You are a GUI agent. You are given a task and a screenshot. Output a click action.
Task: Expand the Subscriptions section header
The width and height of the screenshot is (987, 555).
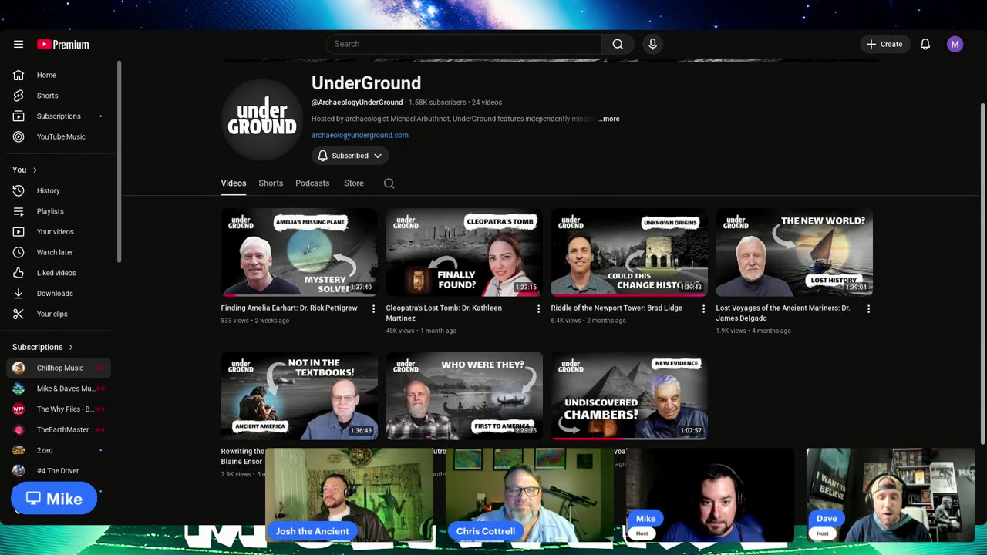pos(43,347)
